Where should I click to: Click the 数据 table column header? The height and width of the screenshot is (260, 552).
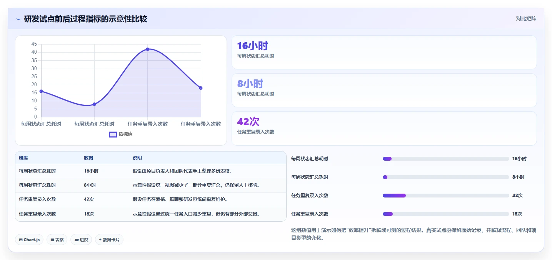[88, 158]
